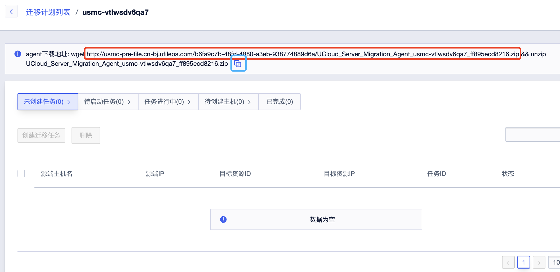Expand the 待启动任务 chevron
560x272 pixels.
pos(129,102)
